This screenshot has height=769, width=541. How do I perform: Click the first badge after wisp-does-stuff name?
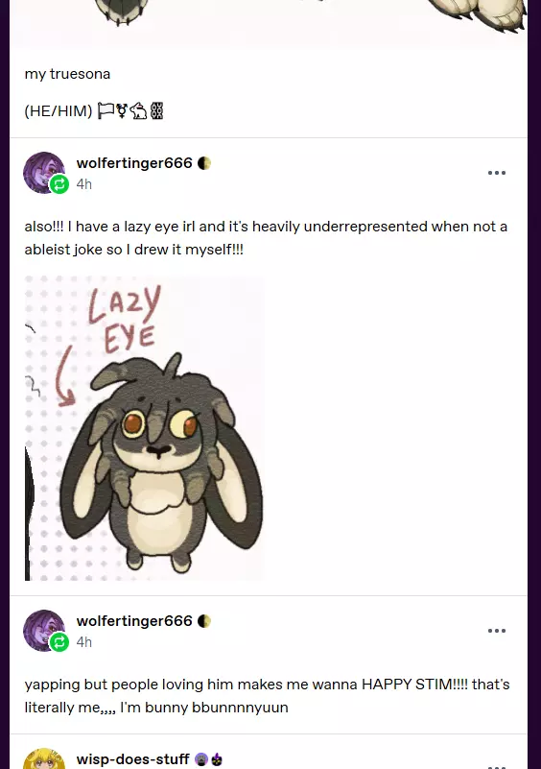pyautogui.click(x=200, y=759)
